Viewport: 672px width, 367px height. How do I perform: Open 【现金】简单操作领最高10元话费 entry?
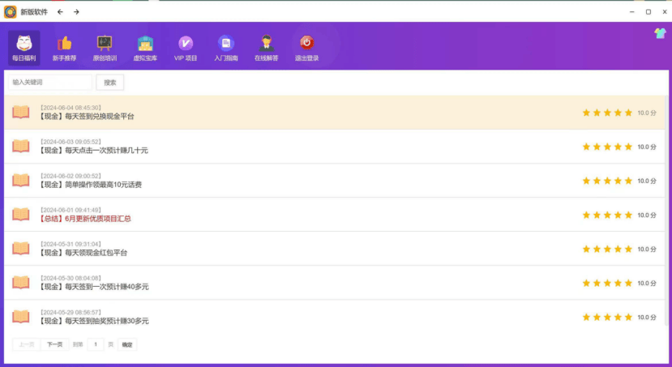coord(334,181)
